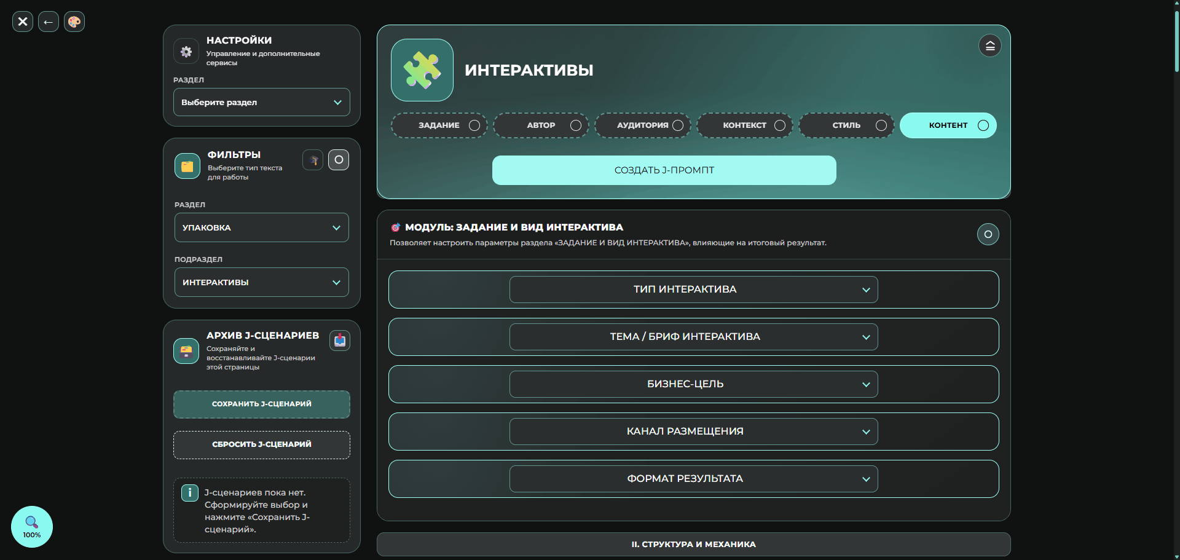Viewport: 1180px width, 560px height.
Task: Toggle the Задание module circle switch
Action: click(x=988, y=234)
